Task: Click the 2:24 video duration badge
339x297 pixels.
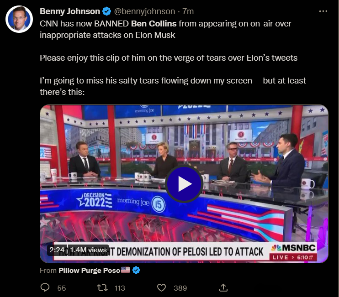Action: [x=57, y=250]
